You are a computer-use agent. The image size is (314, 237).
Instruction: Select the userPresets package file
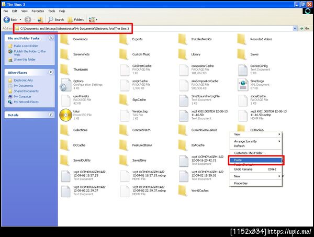point(65,100)
